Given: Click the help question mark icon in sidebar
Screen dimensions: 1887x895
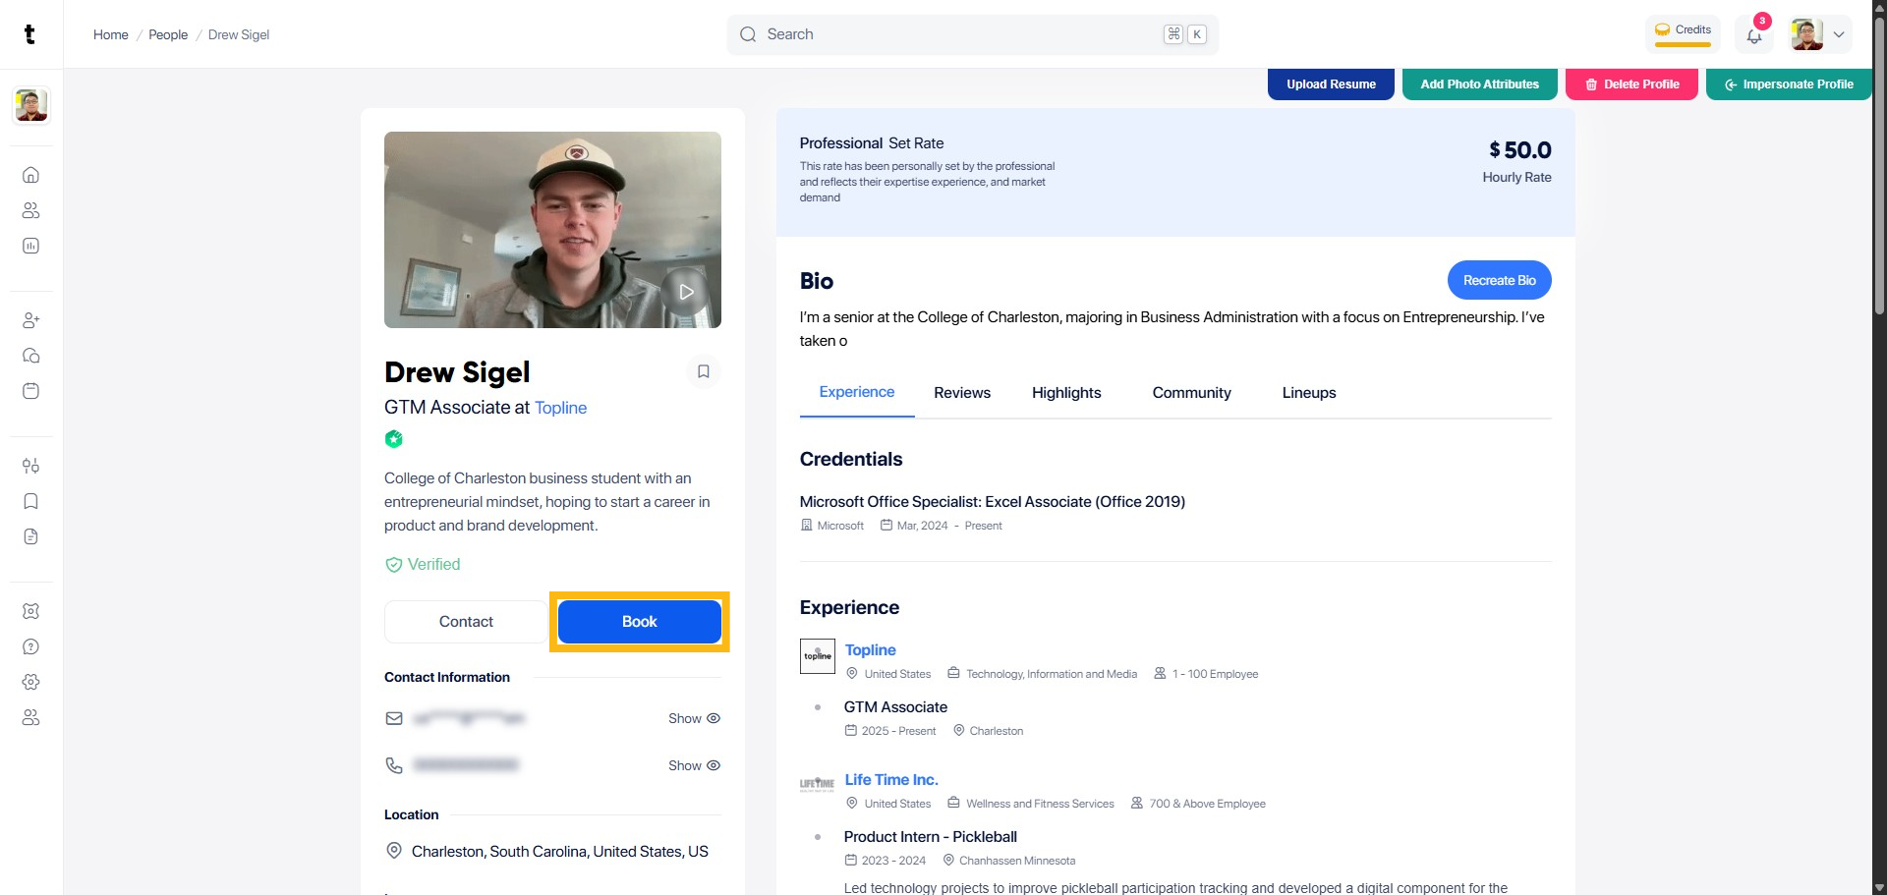Looking at the screenshot, I should coord(30,646).
